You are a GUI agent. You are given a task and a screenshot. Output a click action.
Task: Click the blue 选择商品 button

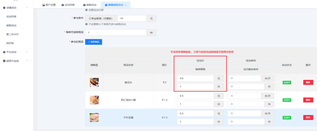tap(93, 42)
